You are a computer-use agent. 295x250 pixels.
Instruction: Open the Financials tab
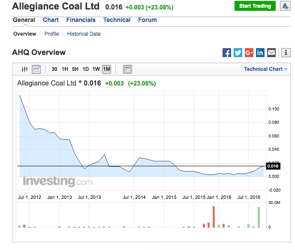point(81,20)
